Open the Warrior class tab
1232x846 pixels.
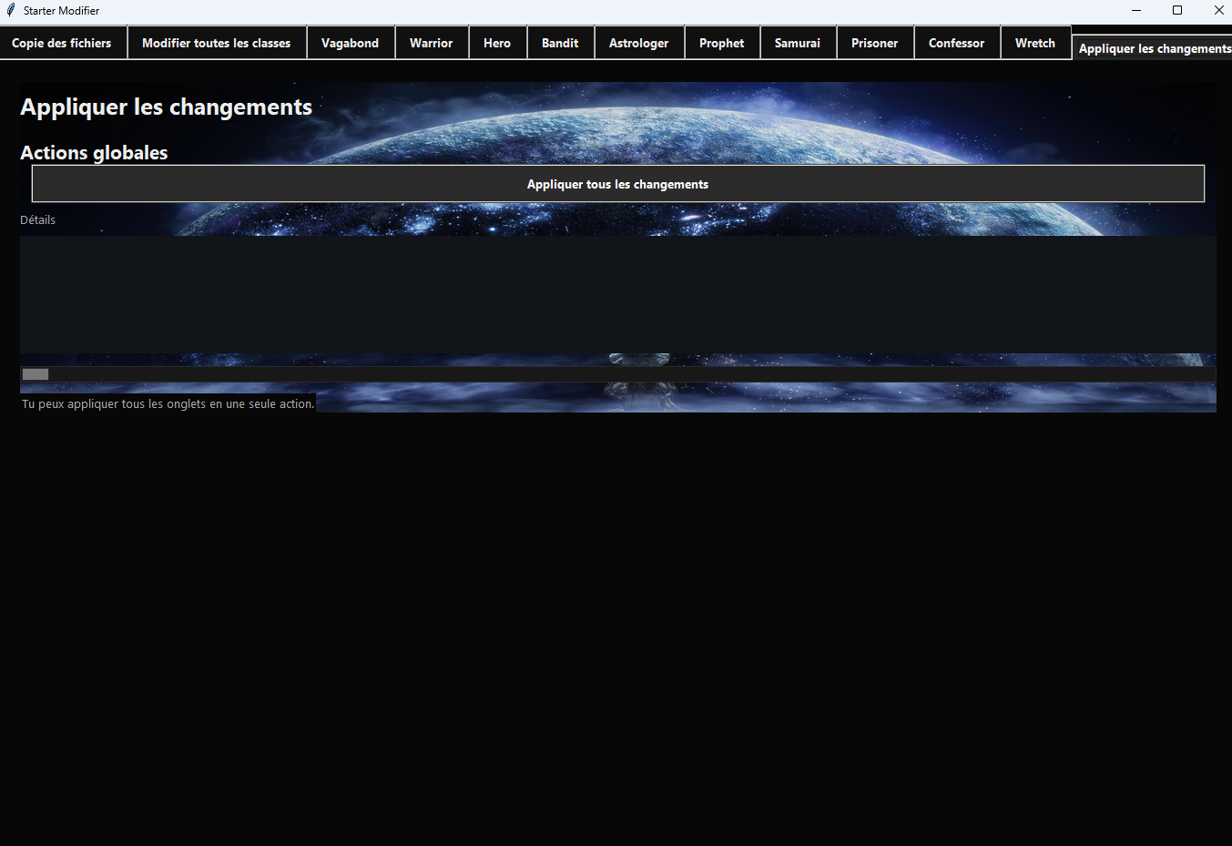432,43
